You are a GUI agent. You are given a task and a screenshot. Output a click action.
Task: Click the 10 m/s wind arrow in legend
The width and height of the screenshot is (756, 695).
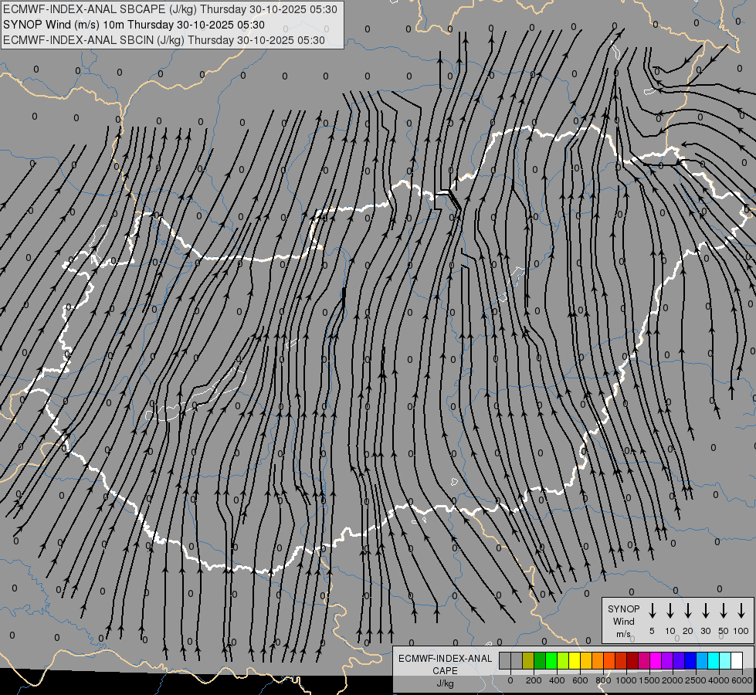(x=670, y=611)
